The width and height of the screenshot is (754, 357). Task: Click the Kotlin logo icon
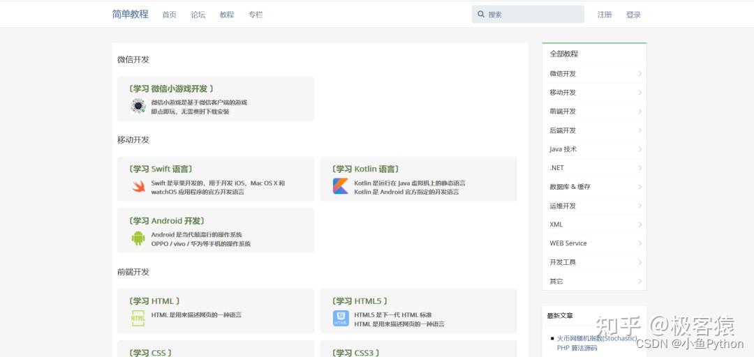341,186
